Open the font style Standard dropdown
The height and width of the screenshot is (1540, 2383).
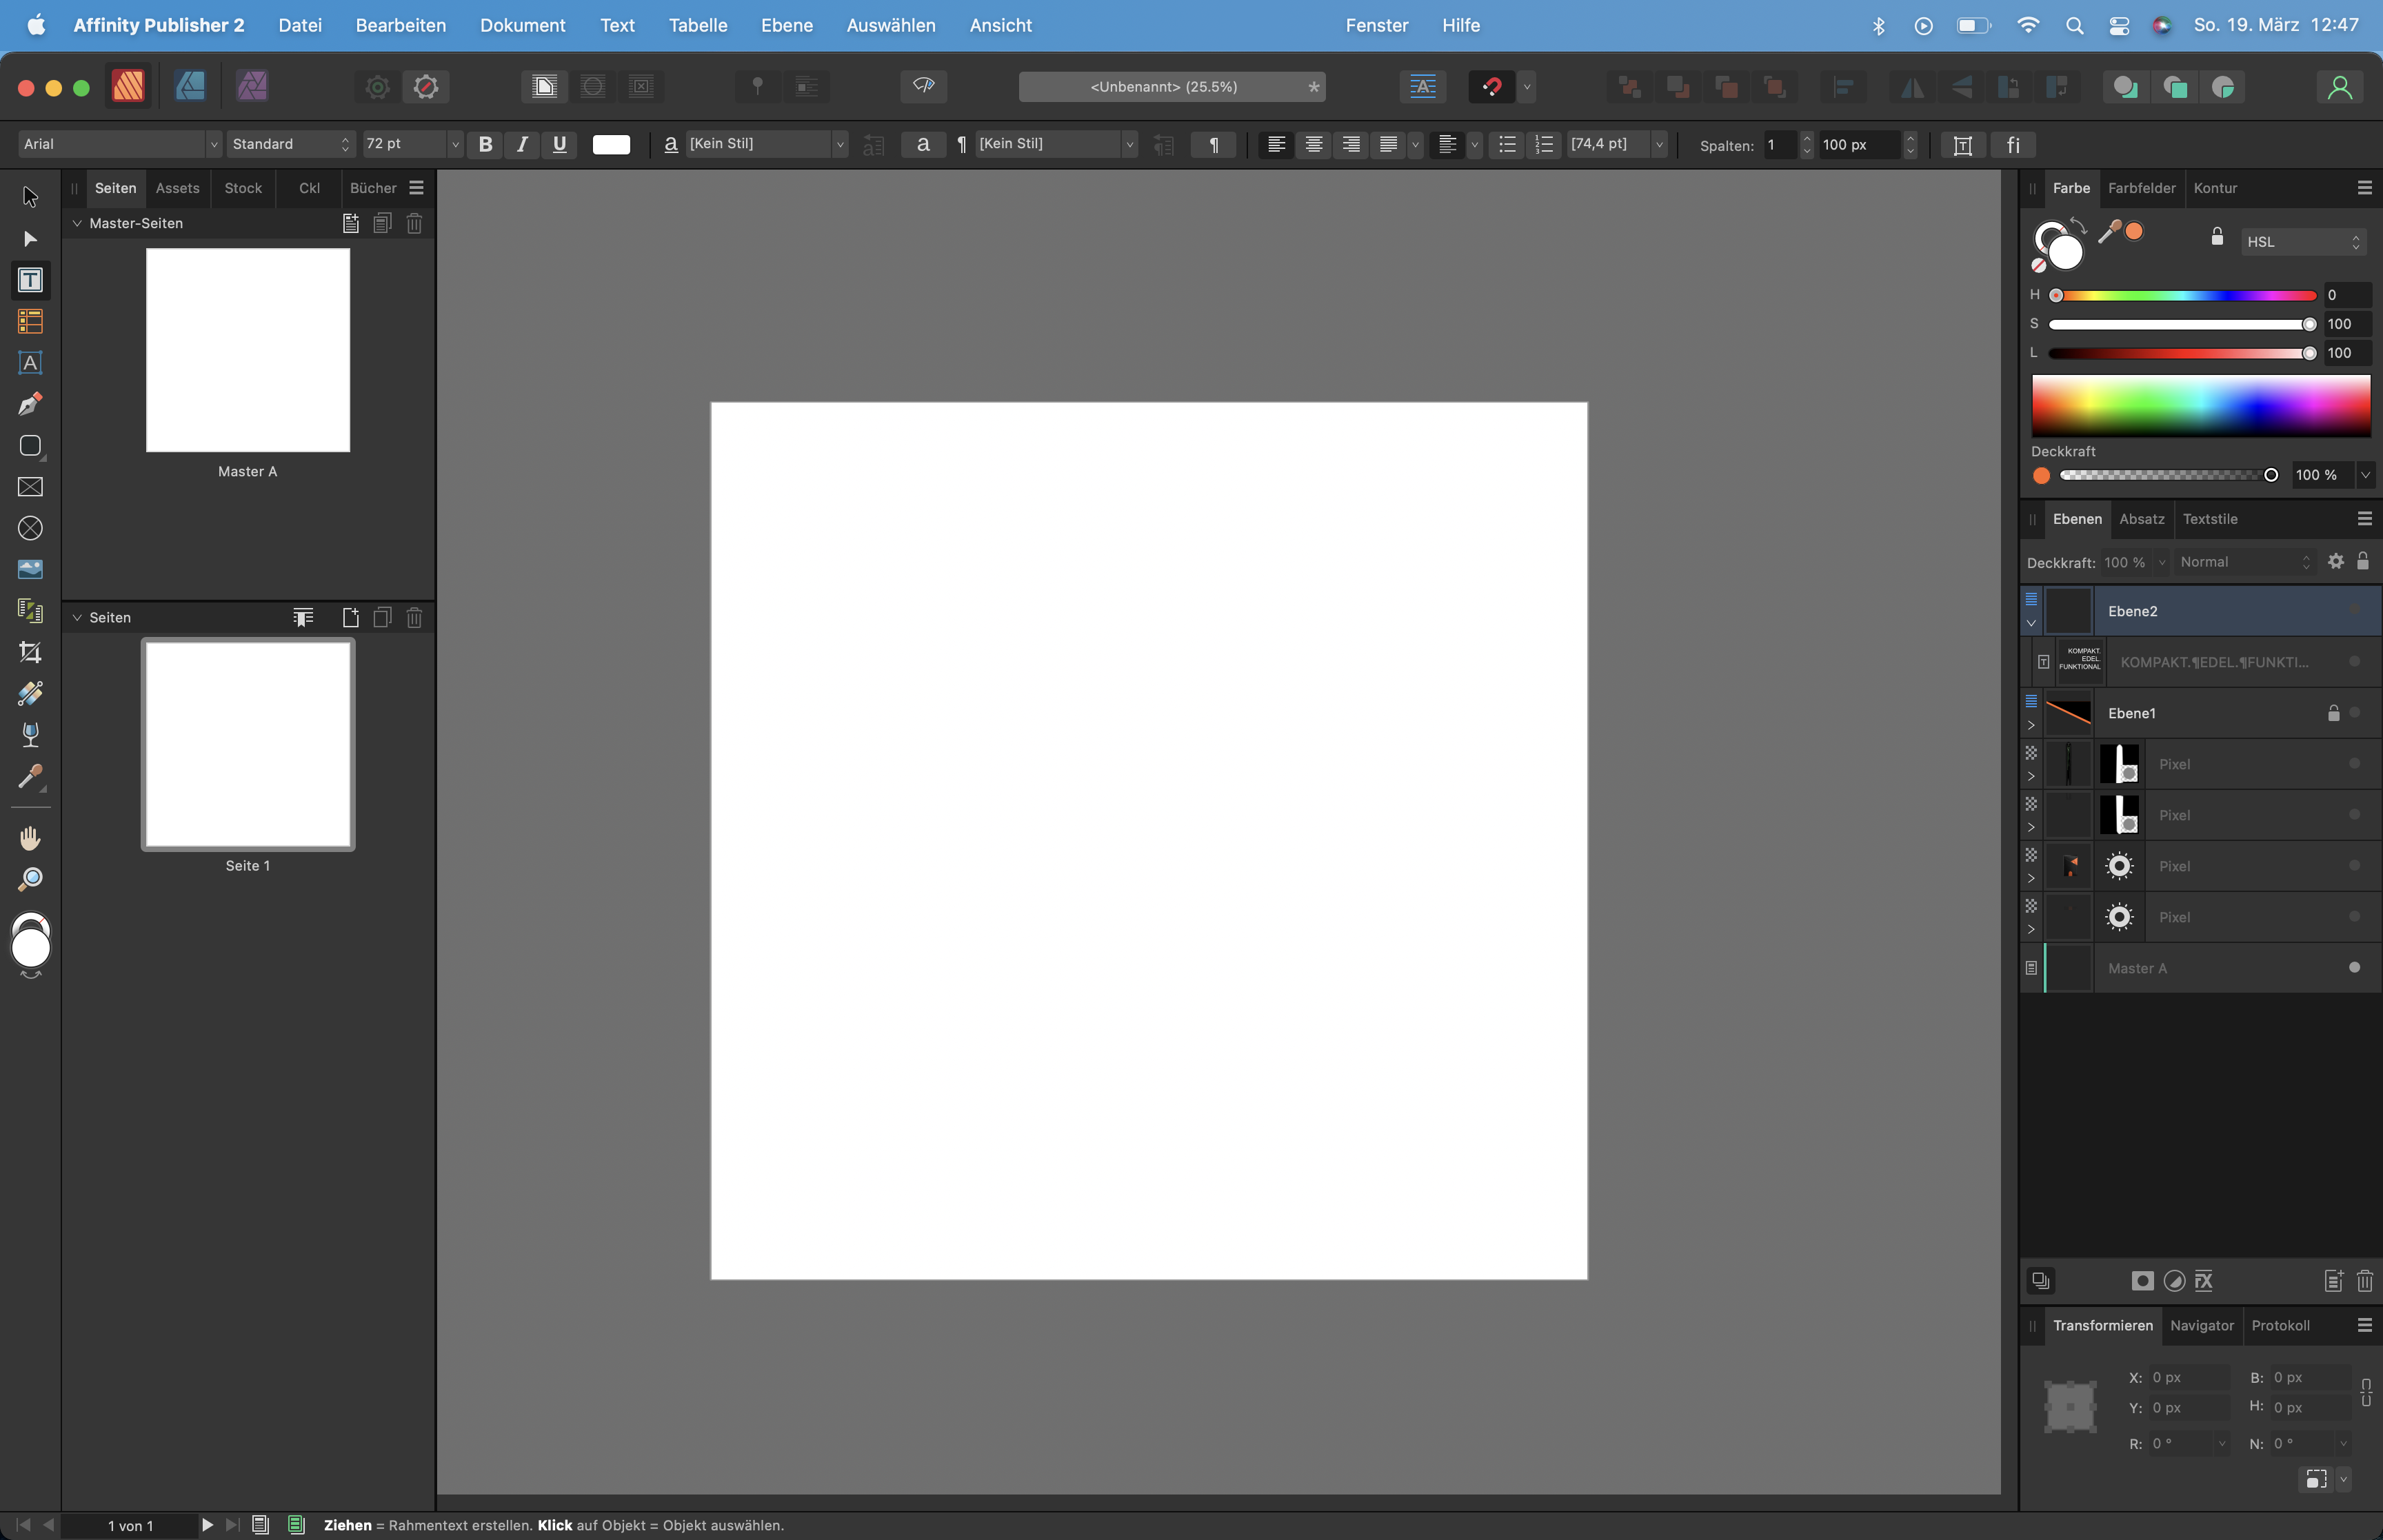pos(290,144)
